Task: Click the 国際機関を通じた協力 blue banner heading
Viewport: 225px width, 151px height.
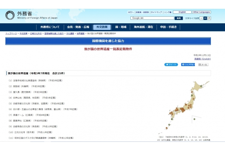Action: (108, 41)
